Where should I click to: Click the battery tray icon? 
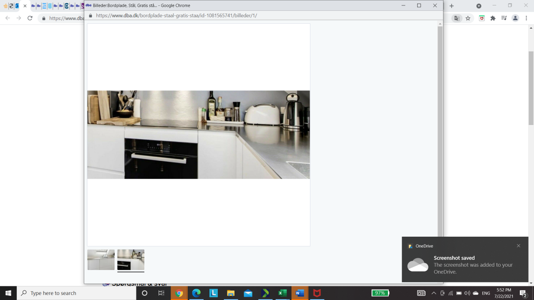[x=459, y=293]
